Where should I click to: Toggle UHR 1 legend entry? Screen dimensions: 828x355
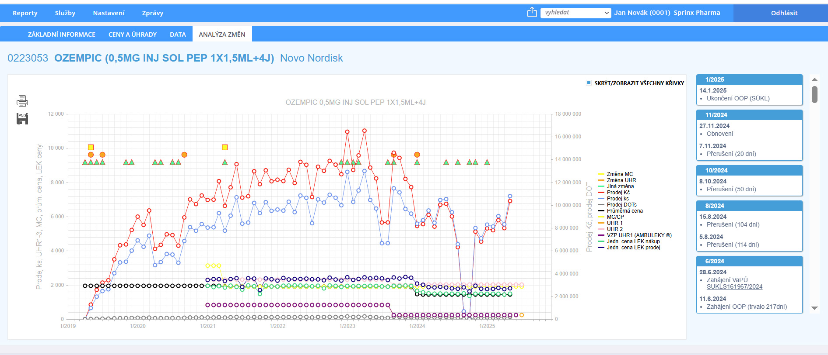pos(610,223)
